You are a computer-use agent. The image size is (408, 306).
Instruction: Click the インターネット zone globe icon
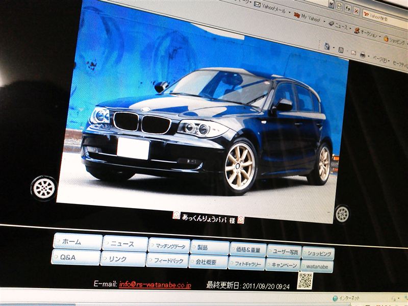335,298
